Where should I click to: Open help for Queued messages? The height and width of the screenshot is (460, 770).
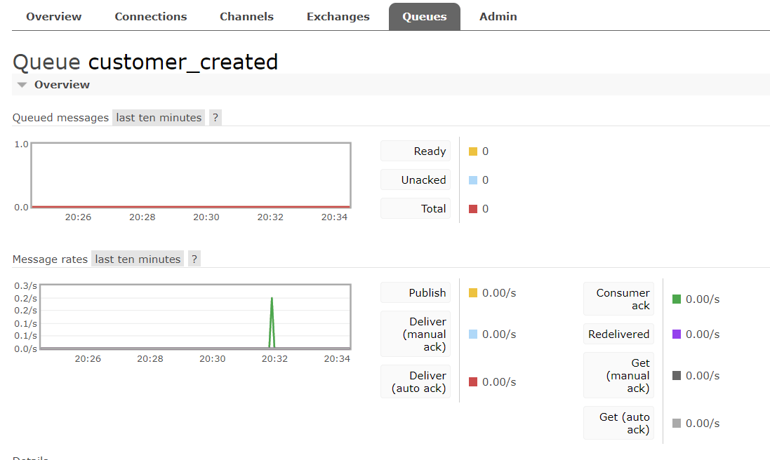(215, 118)
